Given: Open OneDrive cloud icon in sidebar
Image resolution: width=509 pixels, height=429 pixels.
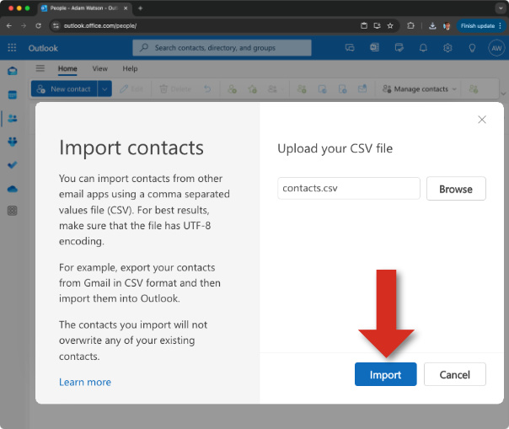Looking at the screenshot, I should [x=13, y=189].
